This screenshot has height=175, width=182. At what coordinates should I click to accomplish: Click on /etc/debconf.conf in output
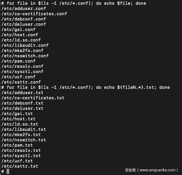pyautogui.click(x=24, y=19)
